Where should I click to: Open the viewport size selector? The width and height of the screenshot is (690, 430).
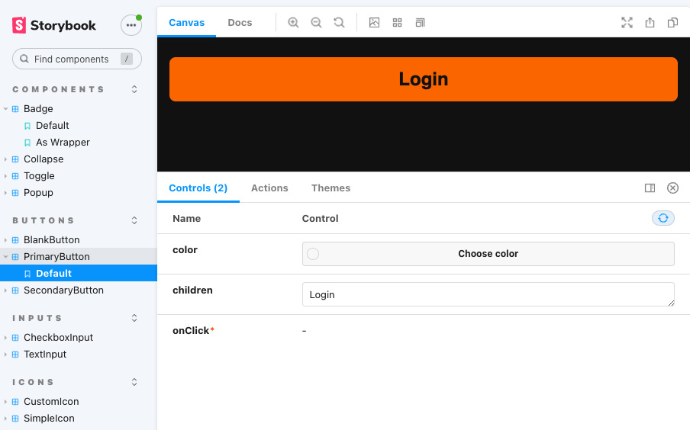pos(420,22)
